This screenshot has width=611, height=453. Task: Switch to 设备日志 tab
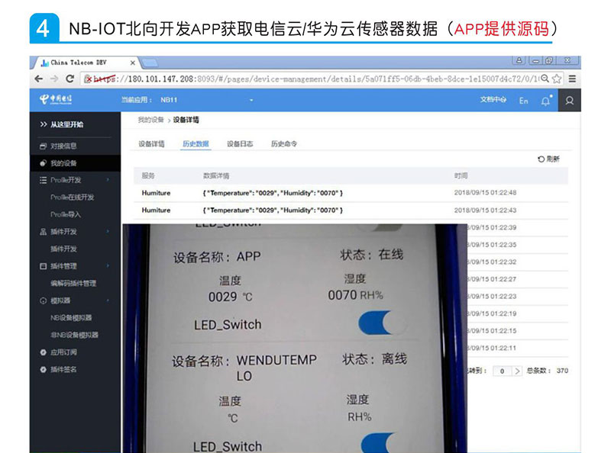coord(240,144)
